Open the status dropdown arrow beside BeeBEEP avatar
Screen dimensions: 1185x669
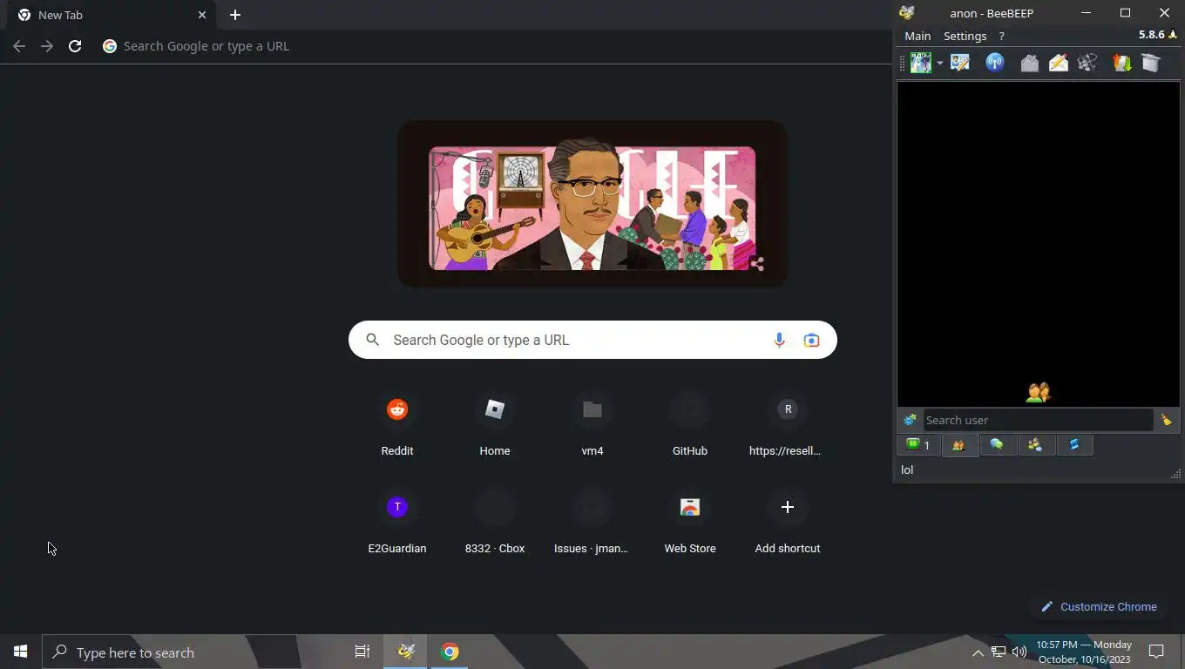[939, 64]
